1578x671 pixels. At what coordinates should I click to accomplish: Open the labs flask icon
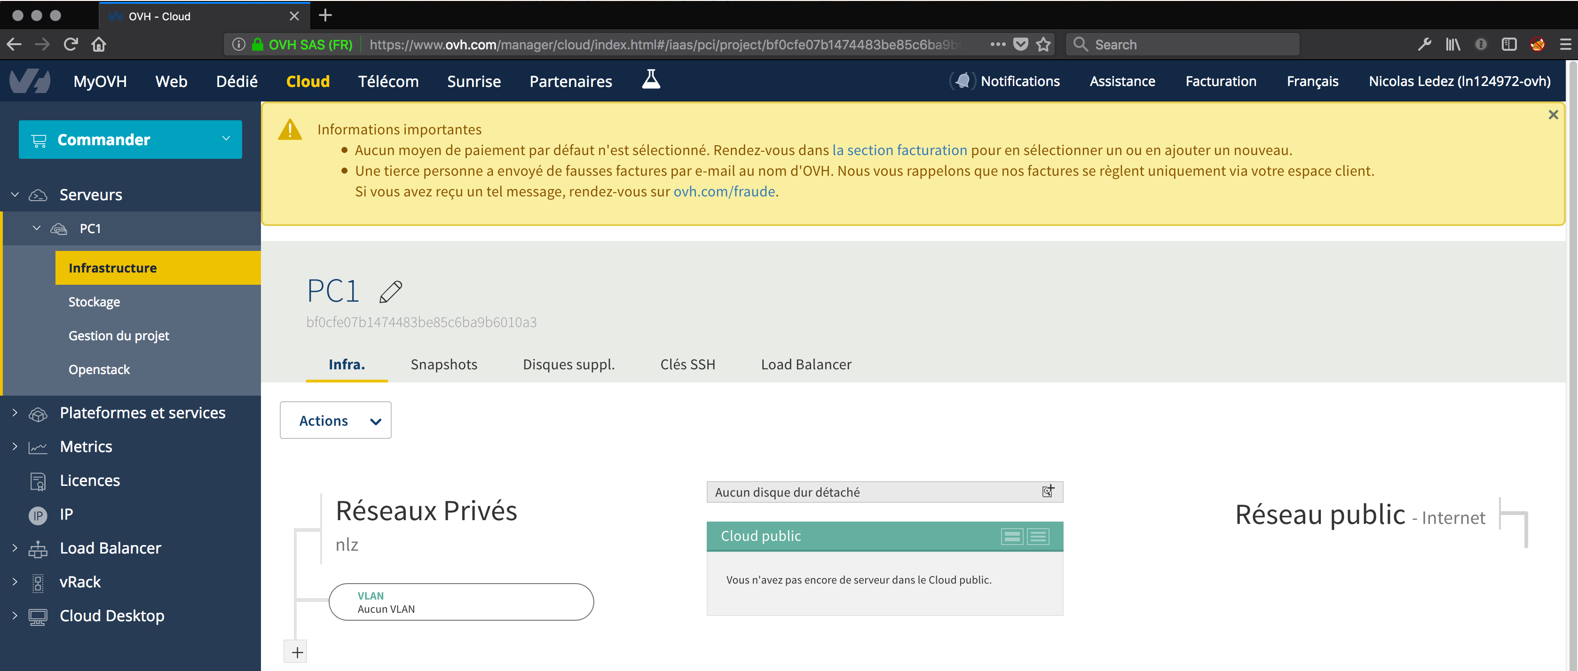click(x=651, y=79)
